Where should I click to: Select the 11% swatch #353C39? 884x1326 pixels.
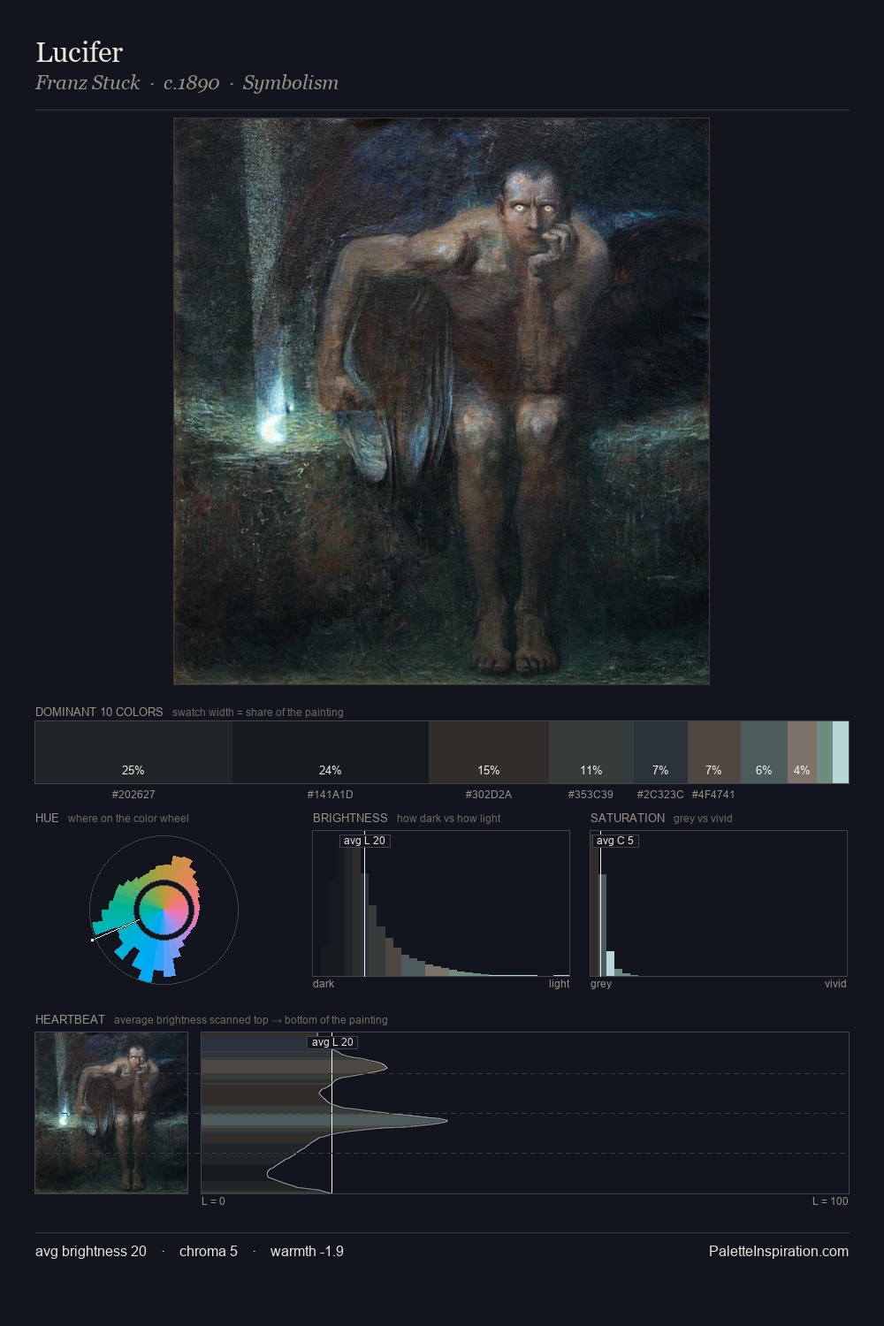point(591,752)
